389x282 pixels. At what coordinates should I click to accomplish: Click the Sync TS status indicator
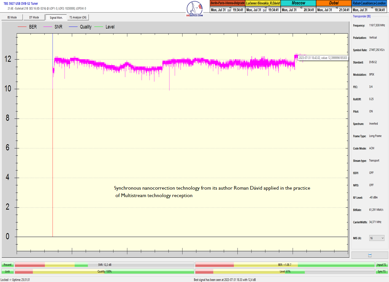tap(382, 271)
